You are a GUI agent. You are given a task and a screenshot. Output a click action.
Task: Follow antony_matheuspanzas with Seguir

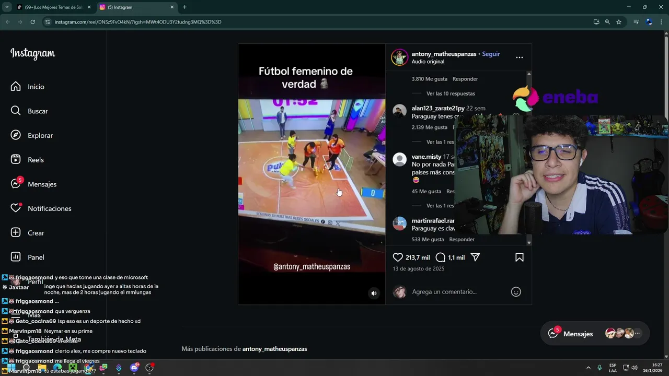pyautogui.click(x=491, y=54)
